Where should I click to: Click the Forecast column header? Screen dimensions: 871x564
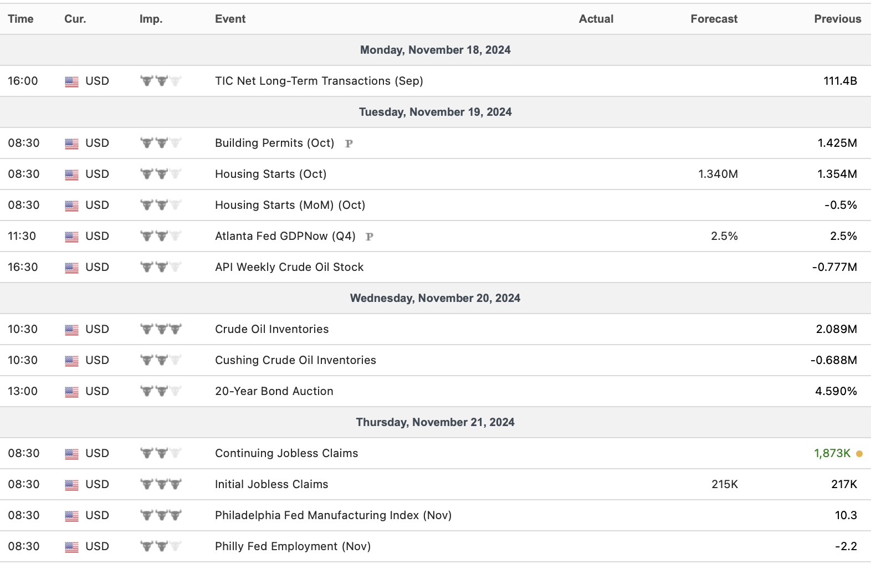714,19
